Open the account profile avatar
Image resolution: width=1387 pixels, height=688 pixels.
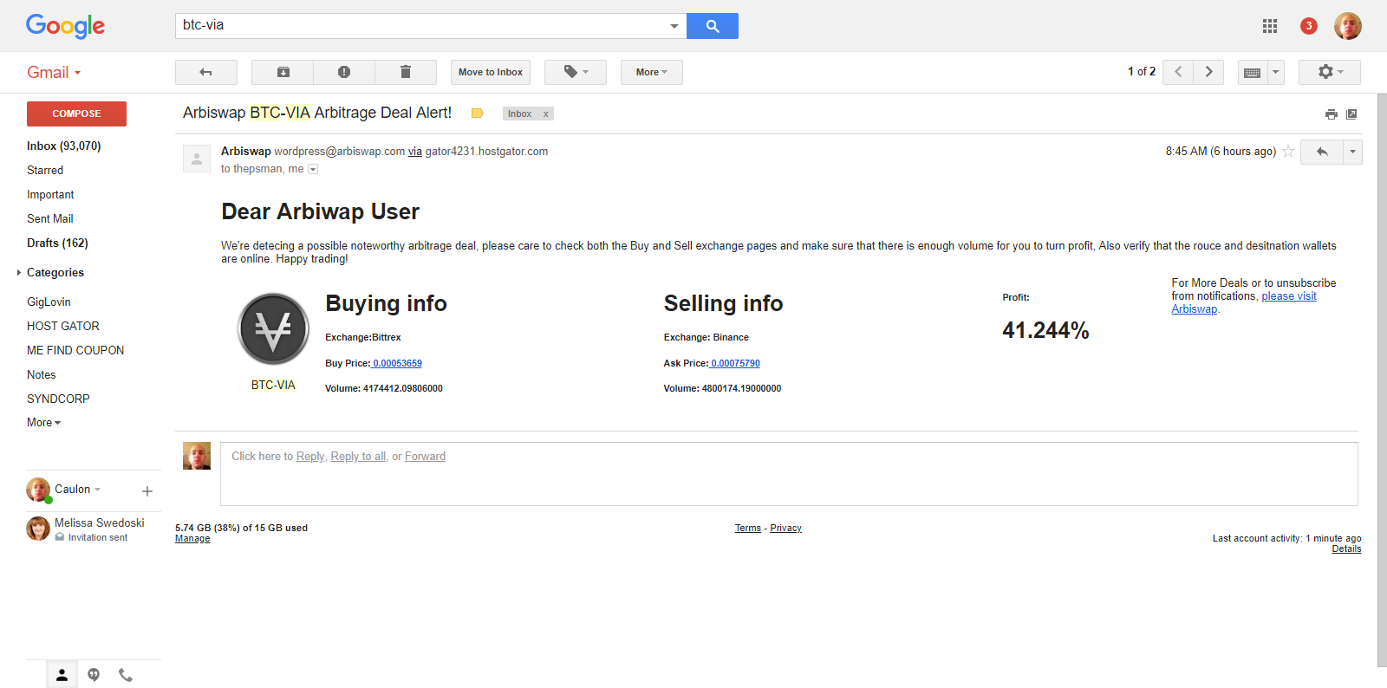[1348, 26]
